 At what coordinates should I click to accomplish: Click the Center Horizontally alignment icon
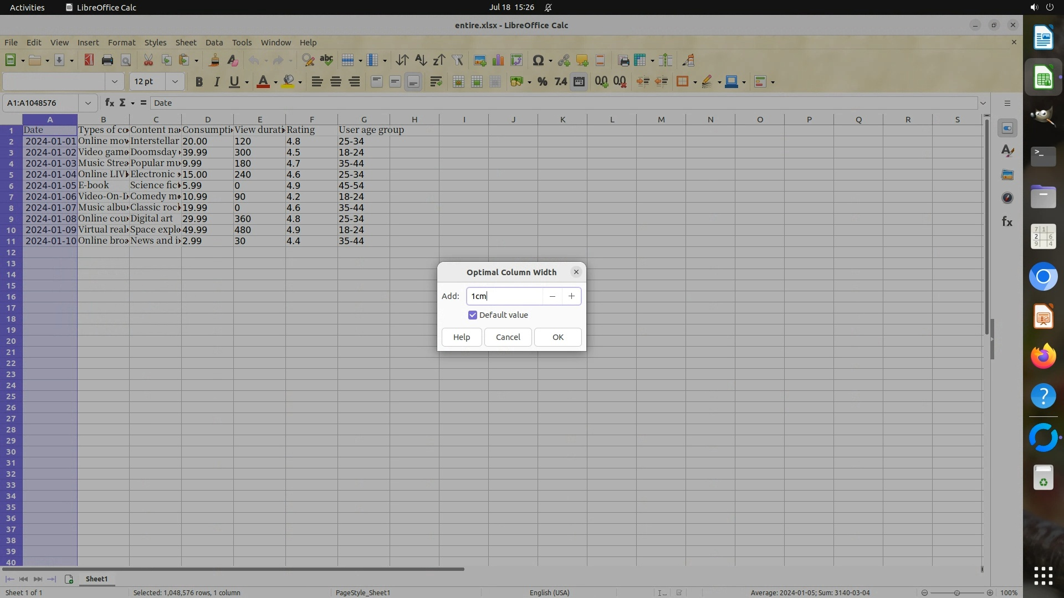(x=335, y=82)
